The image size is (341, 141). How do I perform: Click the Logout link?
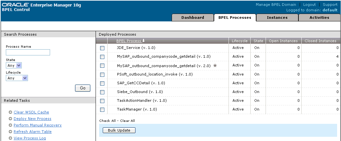[309, 5]
